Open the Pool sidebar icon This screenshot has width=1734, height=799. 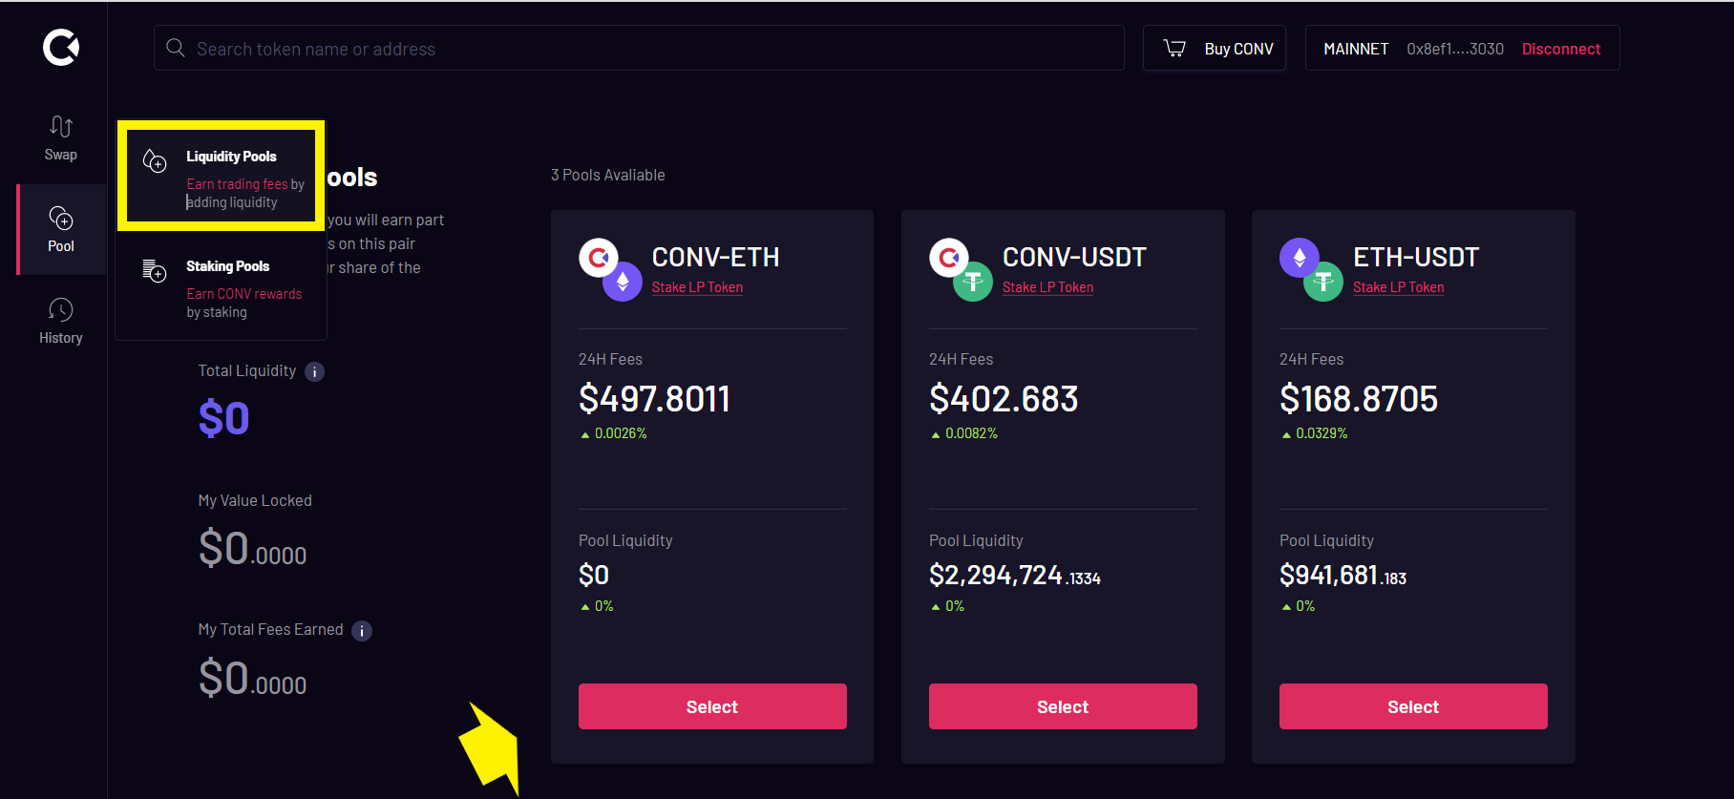pyautogui.click(x=61, y=219)
